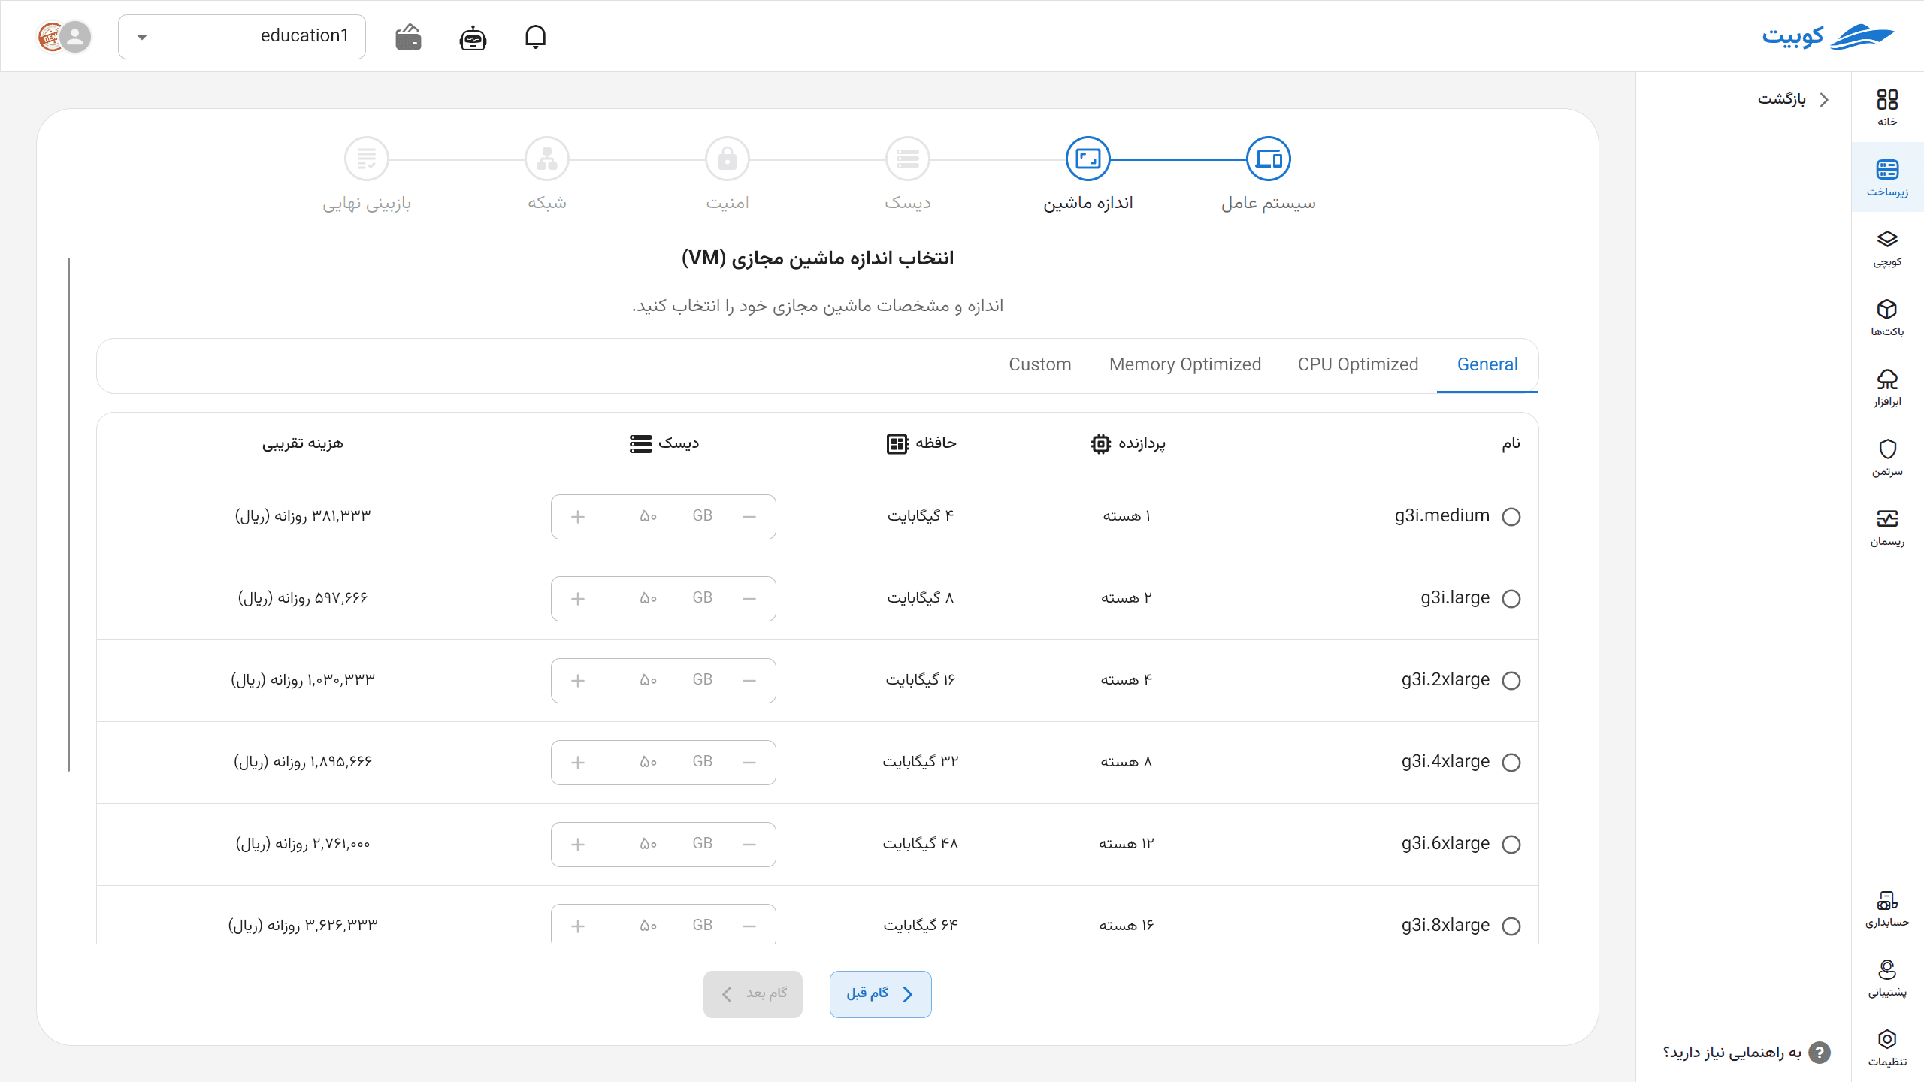Open ابرافزار sidebar item

[1887, 388]
